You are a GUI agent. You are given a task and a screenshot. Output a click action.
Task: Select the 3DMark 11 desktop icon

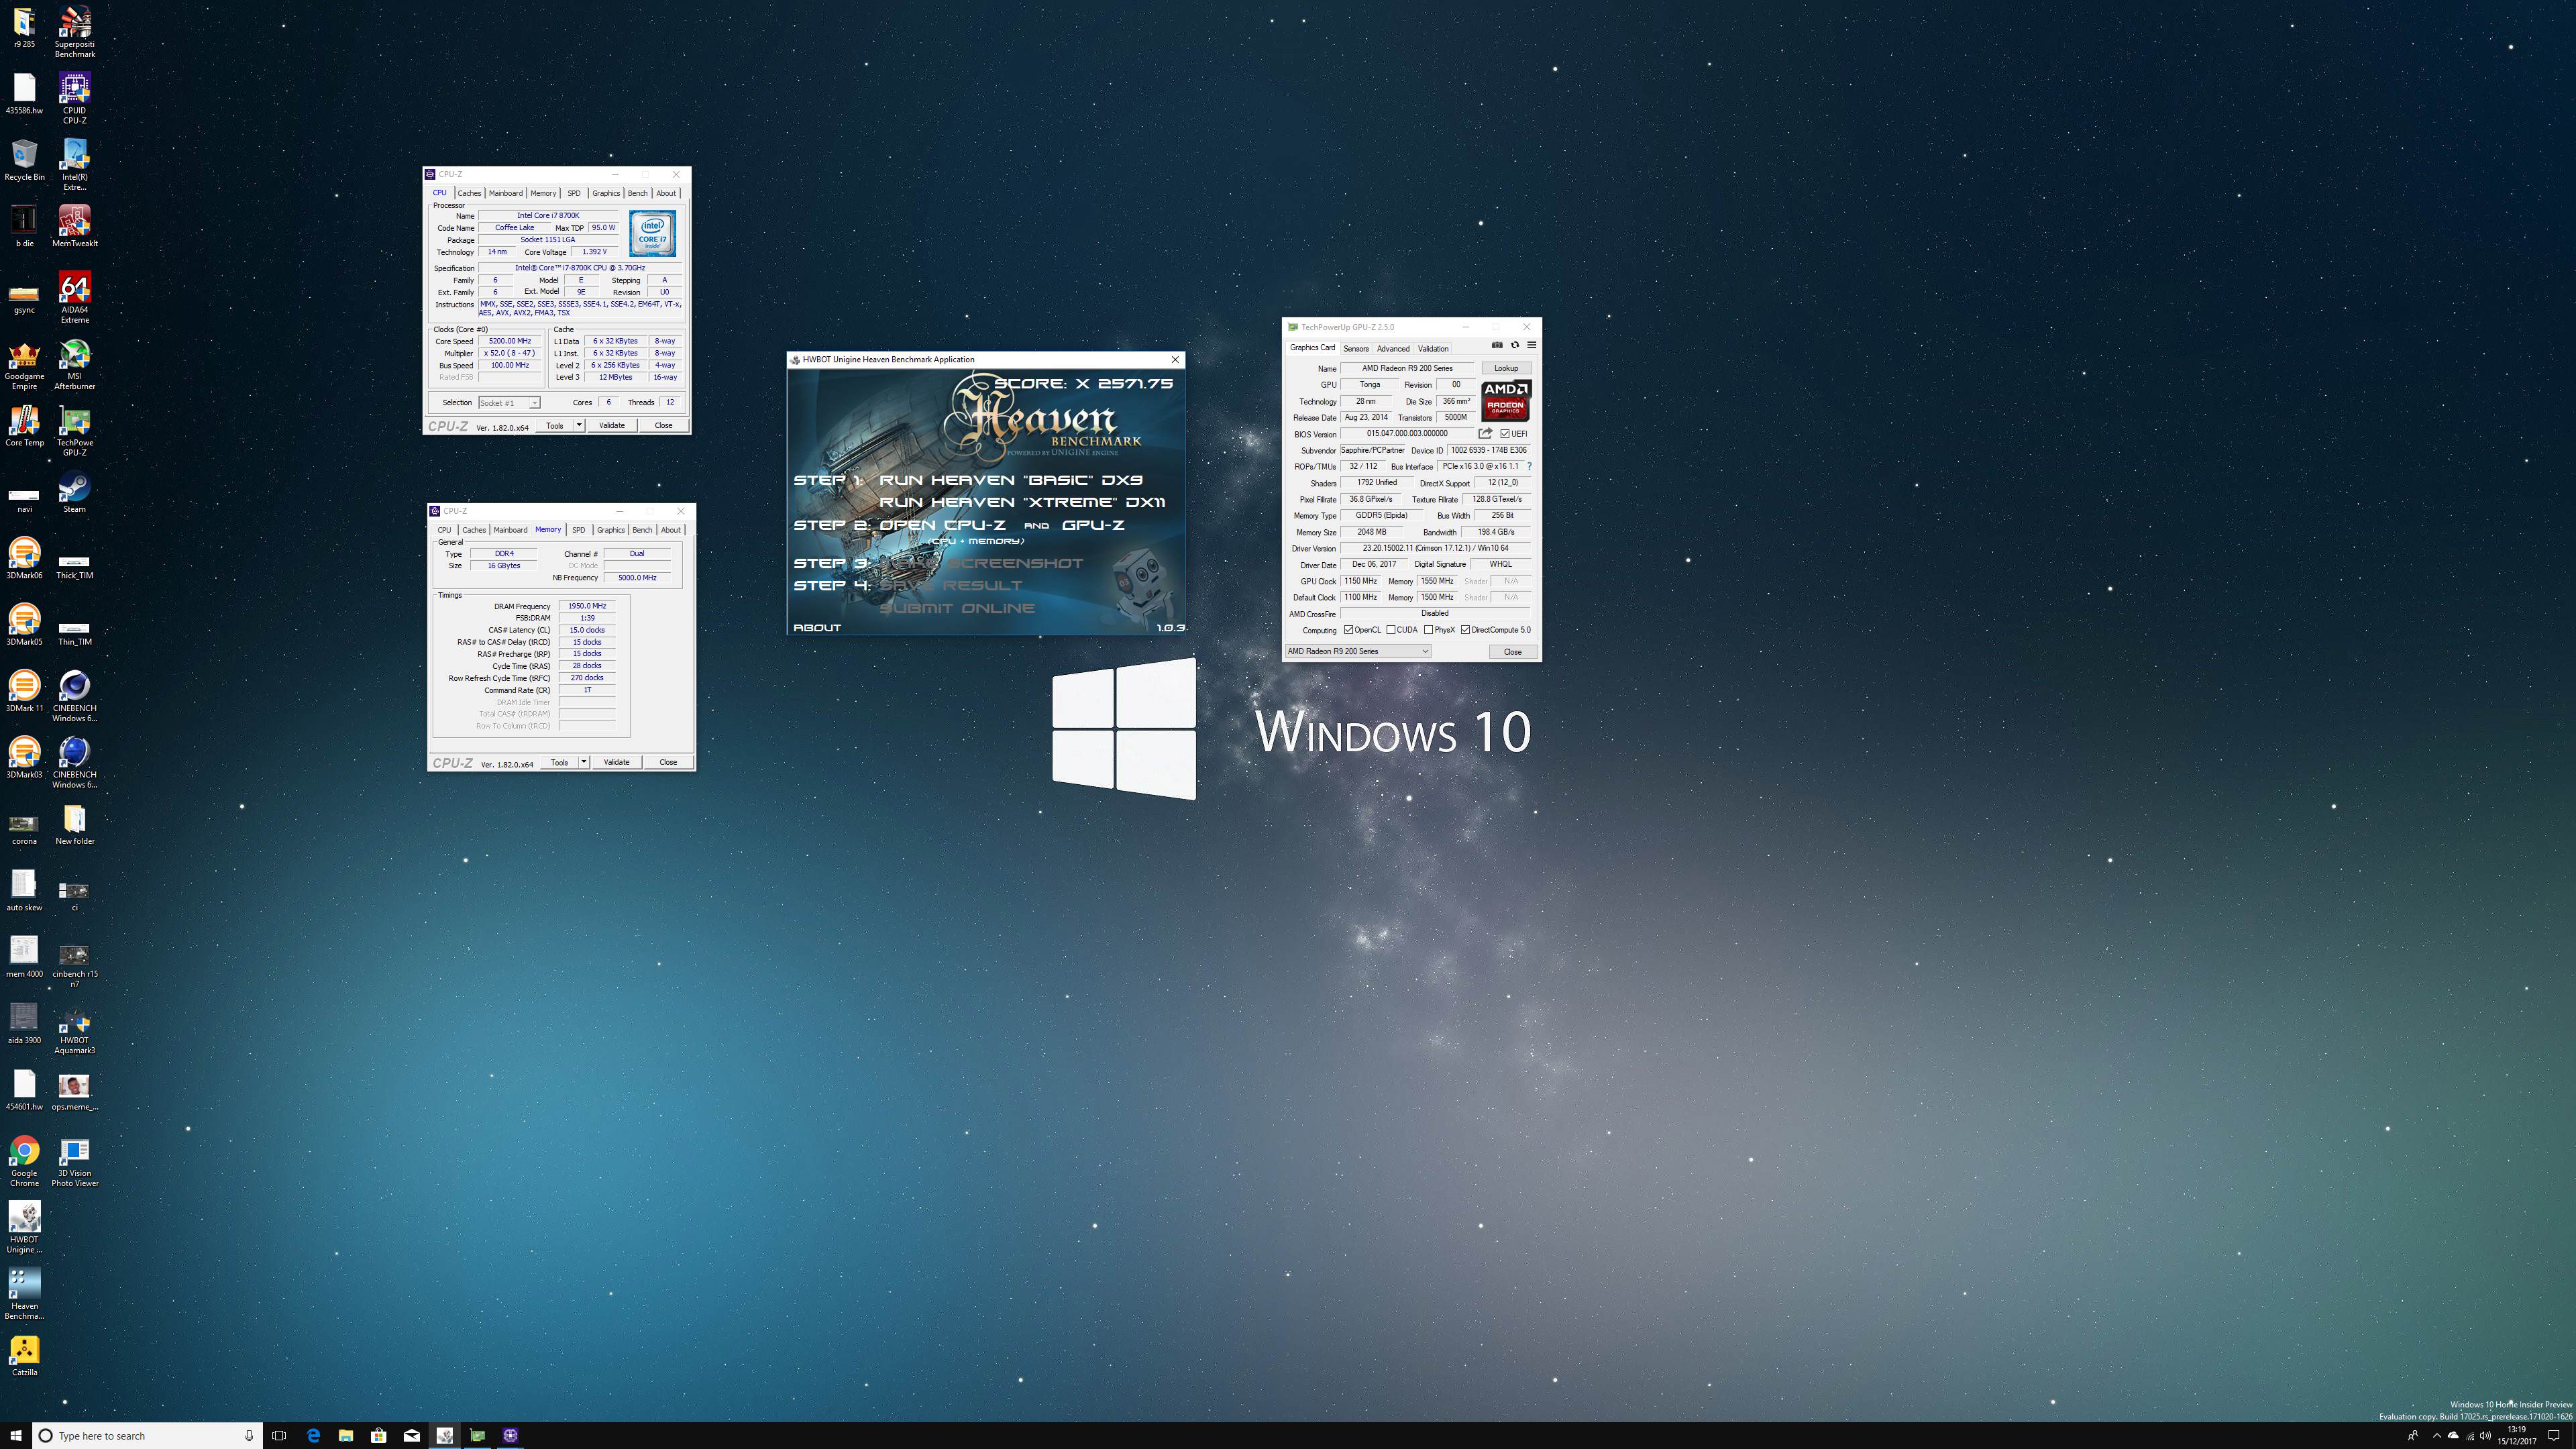click(x=24, y=691)
